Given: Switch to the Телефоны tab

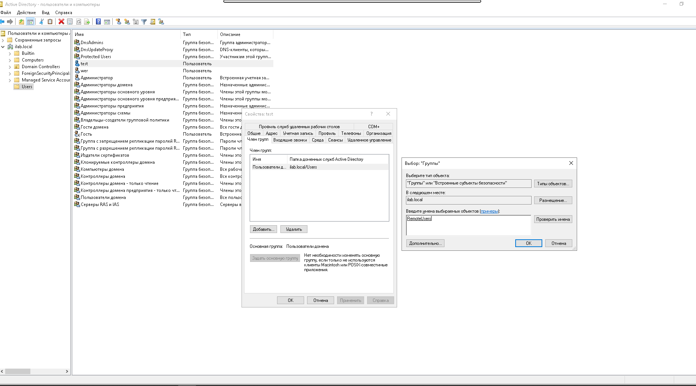Looking at the screenshot, I should 351,133.
